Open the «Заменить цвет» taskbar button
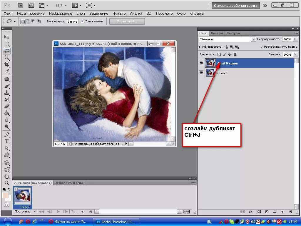 [68, 222]
